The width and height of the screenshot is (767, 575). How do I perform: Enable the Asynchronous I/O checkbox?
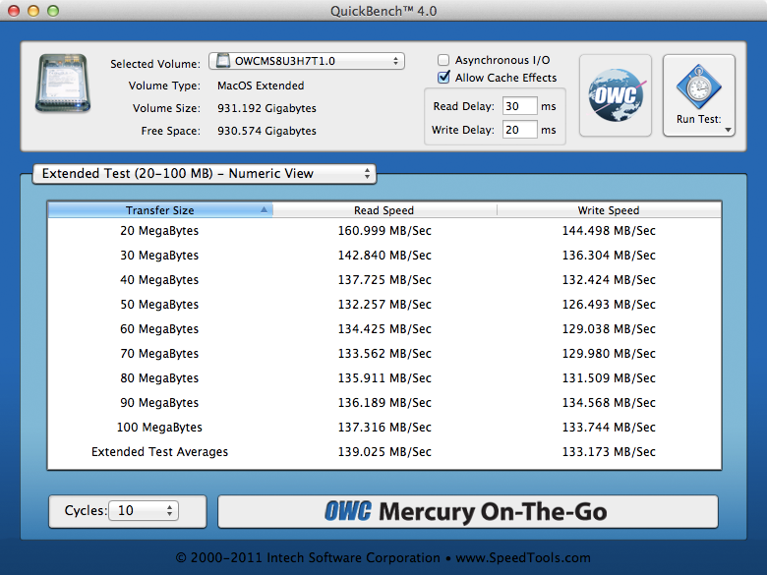(444, 60)
